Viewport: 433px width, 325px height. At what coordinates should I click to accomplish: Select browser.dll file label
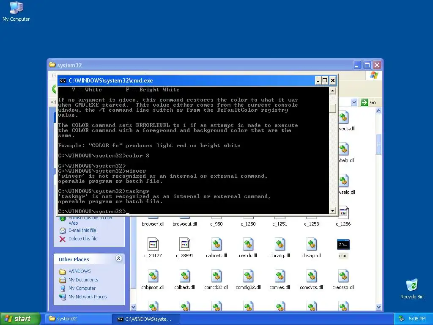click(x=153, y=224)
